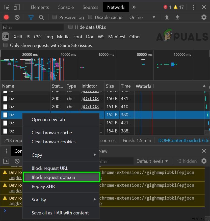Export HAR using the download arrow icon
This screenshot has height=221, width=210.
177,17
